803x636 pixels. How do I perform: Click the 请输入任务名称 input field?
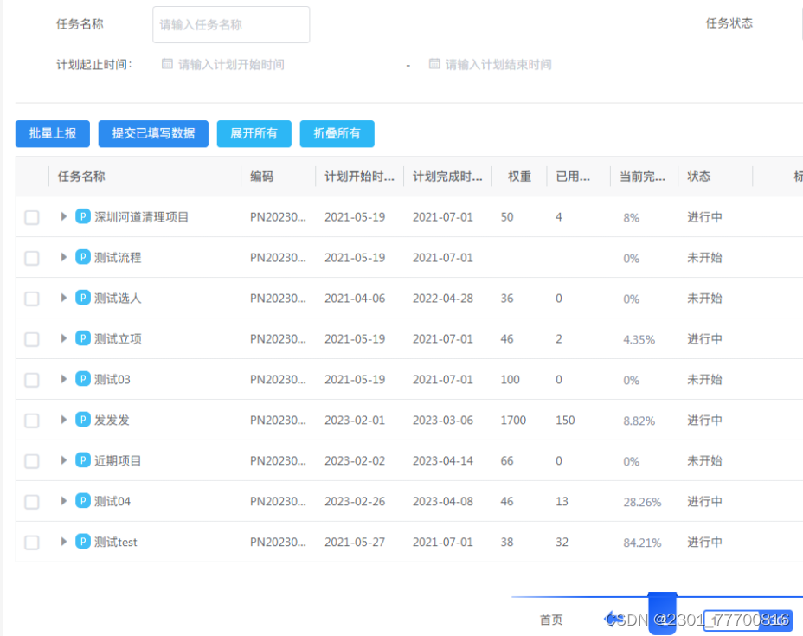click(230, 24)
